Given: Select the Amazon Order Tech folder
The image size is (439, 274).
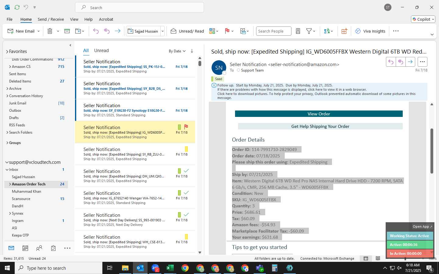Looking at the screenshot, I should pyautogui.click(x=36, y=184).
